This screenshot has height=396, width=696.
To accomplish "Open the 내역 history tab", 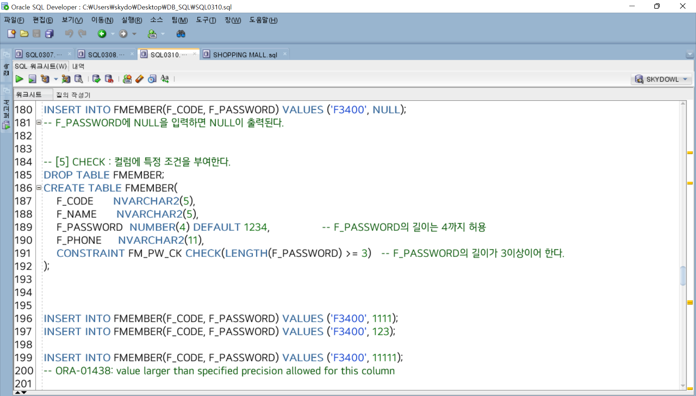I will click(x=78, y=66).
